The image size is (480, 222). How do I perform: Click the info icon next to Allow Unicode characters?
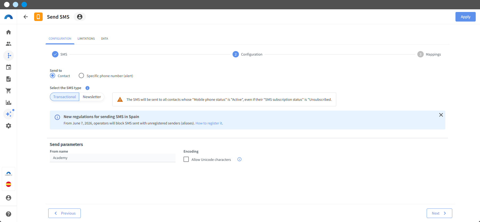pyautogui.click(x=239, y=159)
